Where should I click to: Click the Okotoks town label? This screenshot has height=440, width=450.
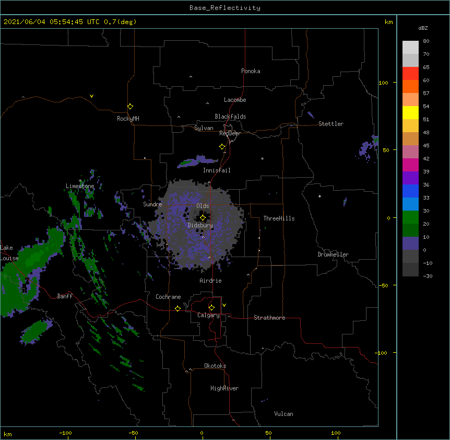[215, 366]
